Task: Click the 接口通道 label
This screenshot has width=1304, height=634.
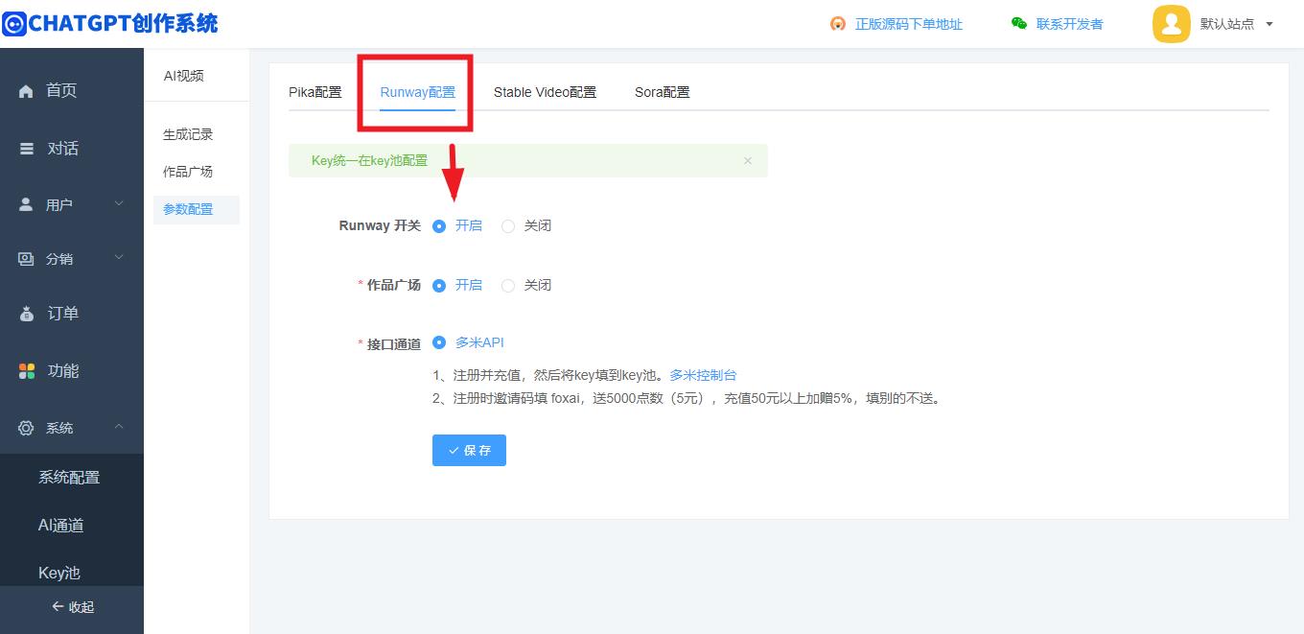Action: 394,344
